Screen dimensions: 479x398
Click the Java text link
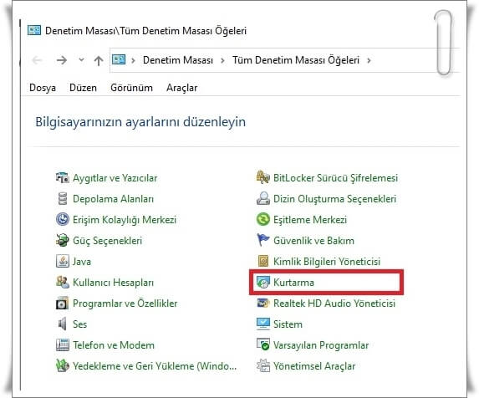click(x=82, y=262)
